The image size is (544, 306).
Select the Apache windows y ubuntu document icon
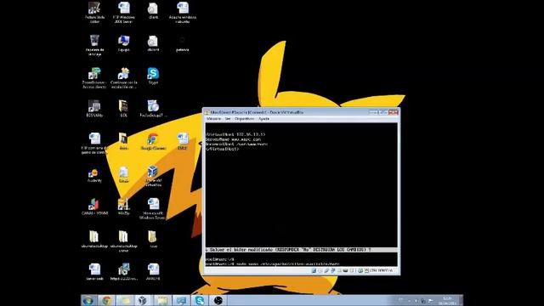tap(183, 13)
